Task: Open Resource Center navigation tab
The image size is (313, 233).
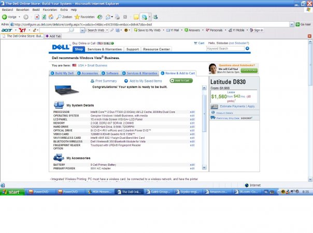Action: coord(156,49)
